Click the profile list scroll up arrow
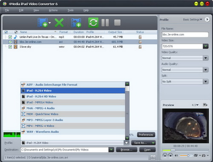Viewport: 213px width, 162px height. [x=127, y=84]
